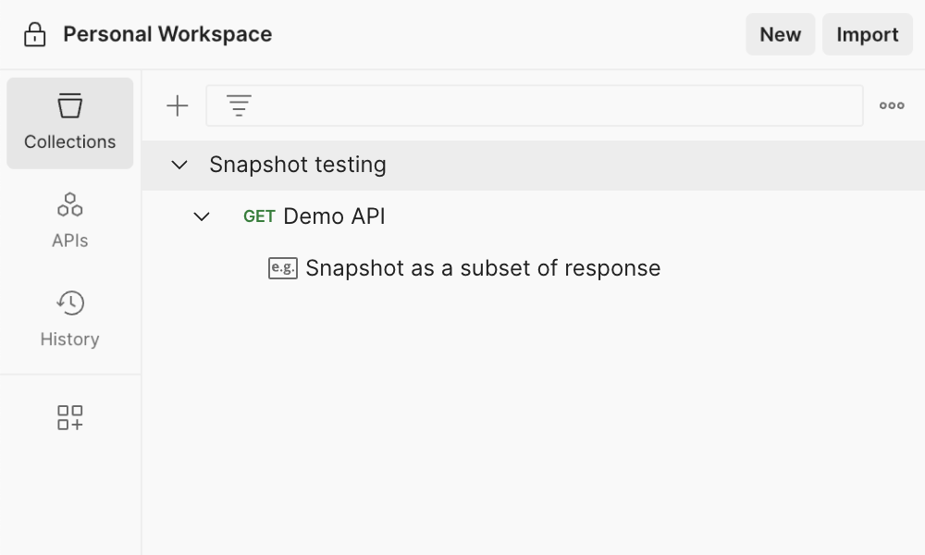Viewport: 925px width, 555px height.
Task: Open History using the clock icon
Action: coord(69,302)
